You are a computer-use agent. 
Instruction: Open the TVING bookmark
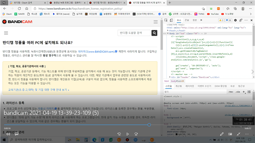coord(199,14)
